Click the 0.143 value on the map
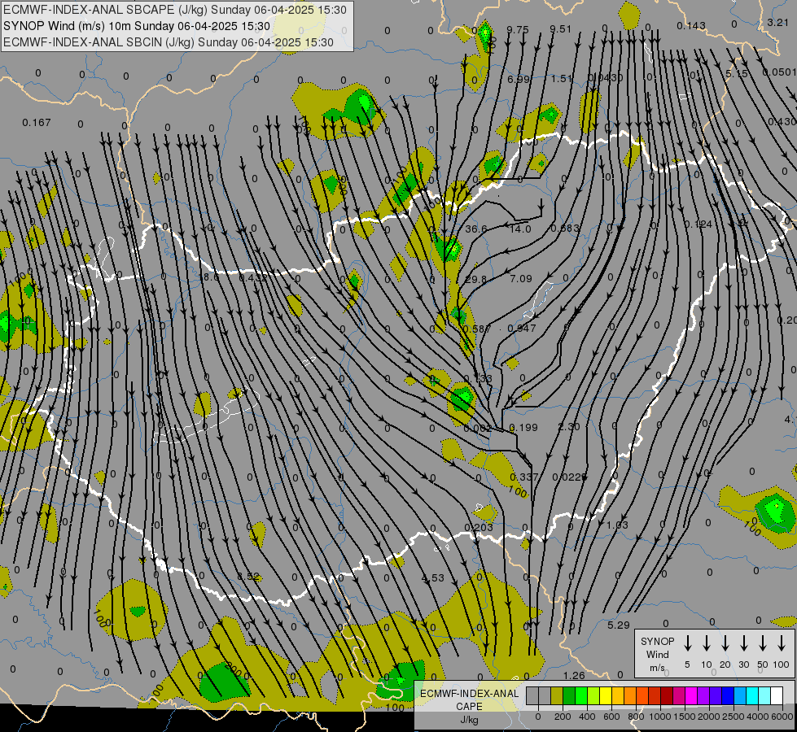Viewport: 797px width, 732px height. click(x=691, y=25)
